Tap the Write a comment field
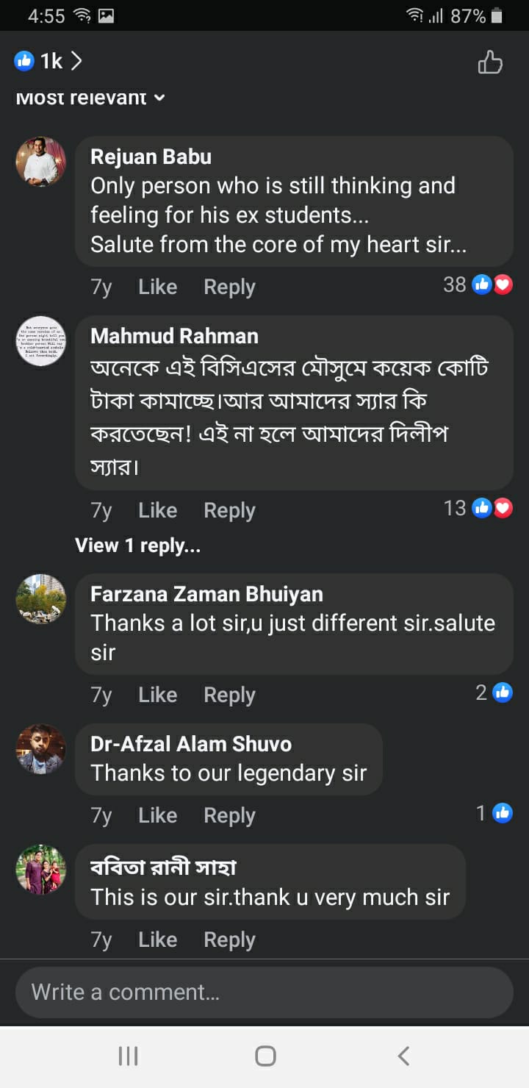The image size is (529, 1088). click(x=264, y=992)
